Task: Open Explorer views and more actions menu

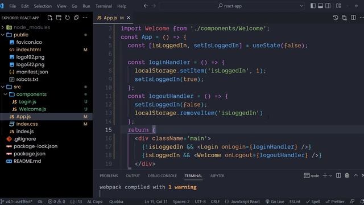Action: coord(85,18)
